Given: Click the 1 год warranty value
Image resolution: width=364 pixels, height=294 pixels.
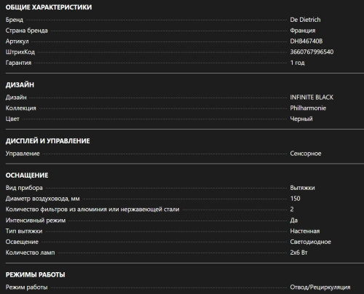Looking at the screenshot, I should 297,63.
